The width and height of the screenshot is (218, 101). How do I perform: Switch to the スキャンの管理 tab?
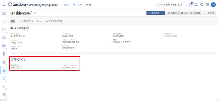coord(54,21)
